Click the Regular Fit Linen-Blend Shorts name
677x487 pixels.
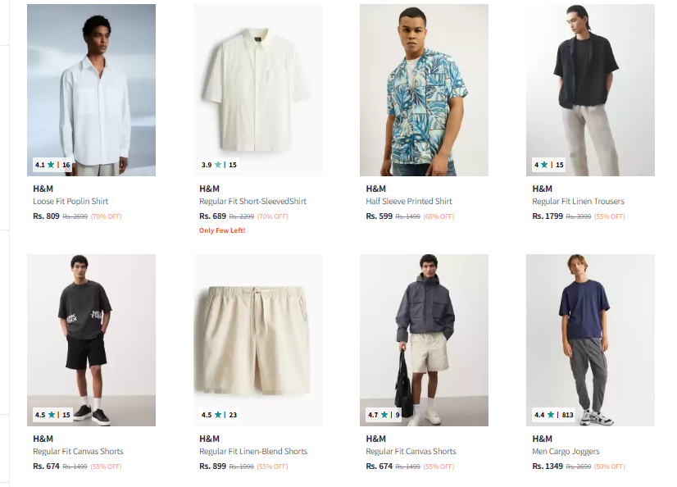click(253, 452)
